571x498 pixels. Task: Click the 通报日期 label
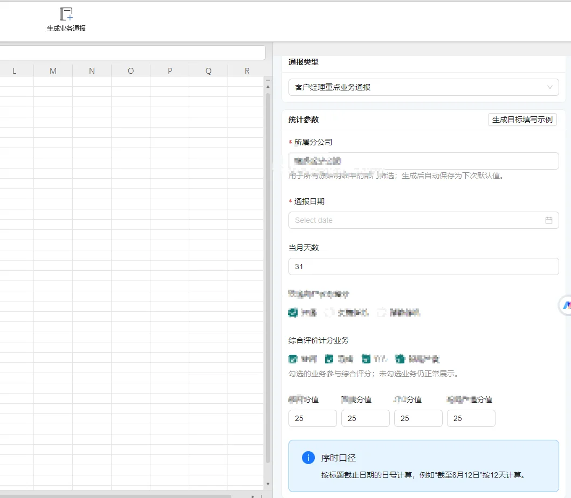pyautogui.click(x=309, y=201)
